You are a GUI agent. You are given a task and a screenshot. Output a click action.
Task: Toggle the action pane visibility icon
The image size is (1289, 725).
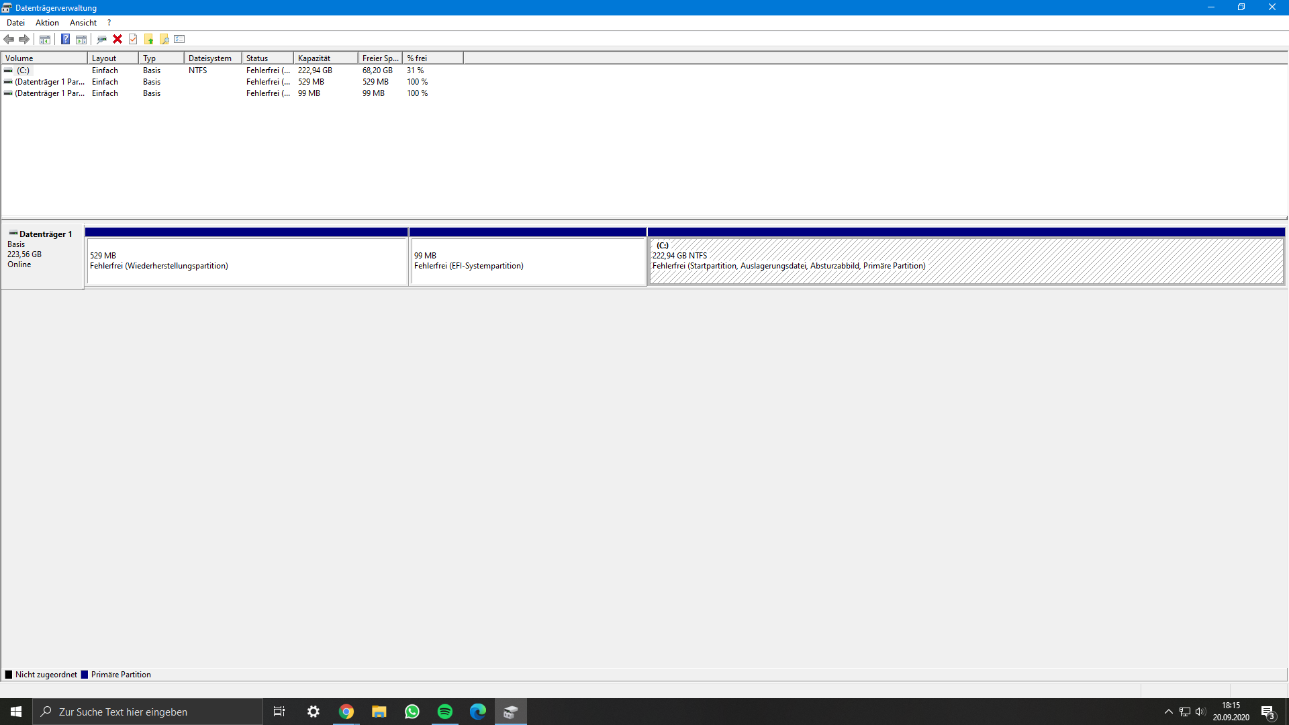[81, 39]
